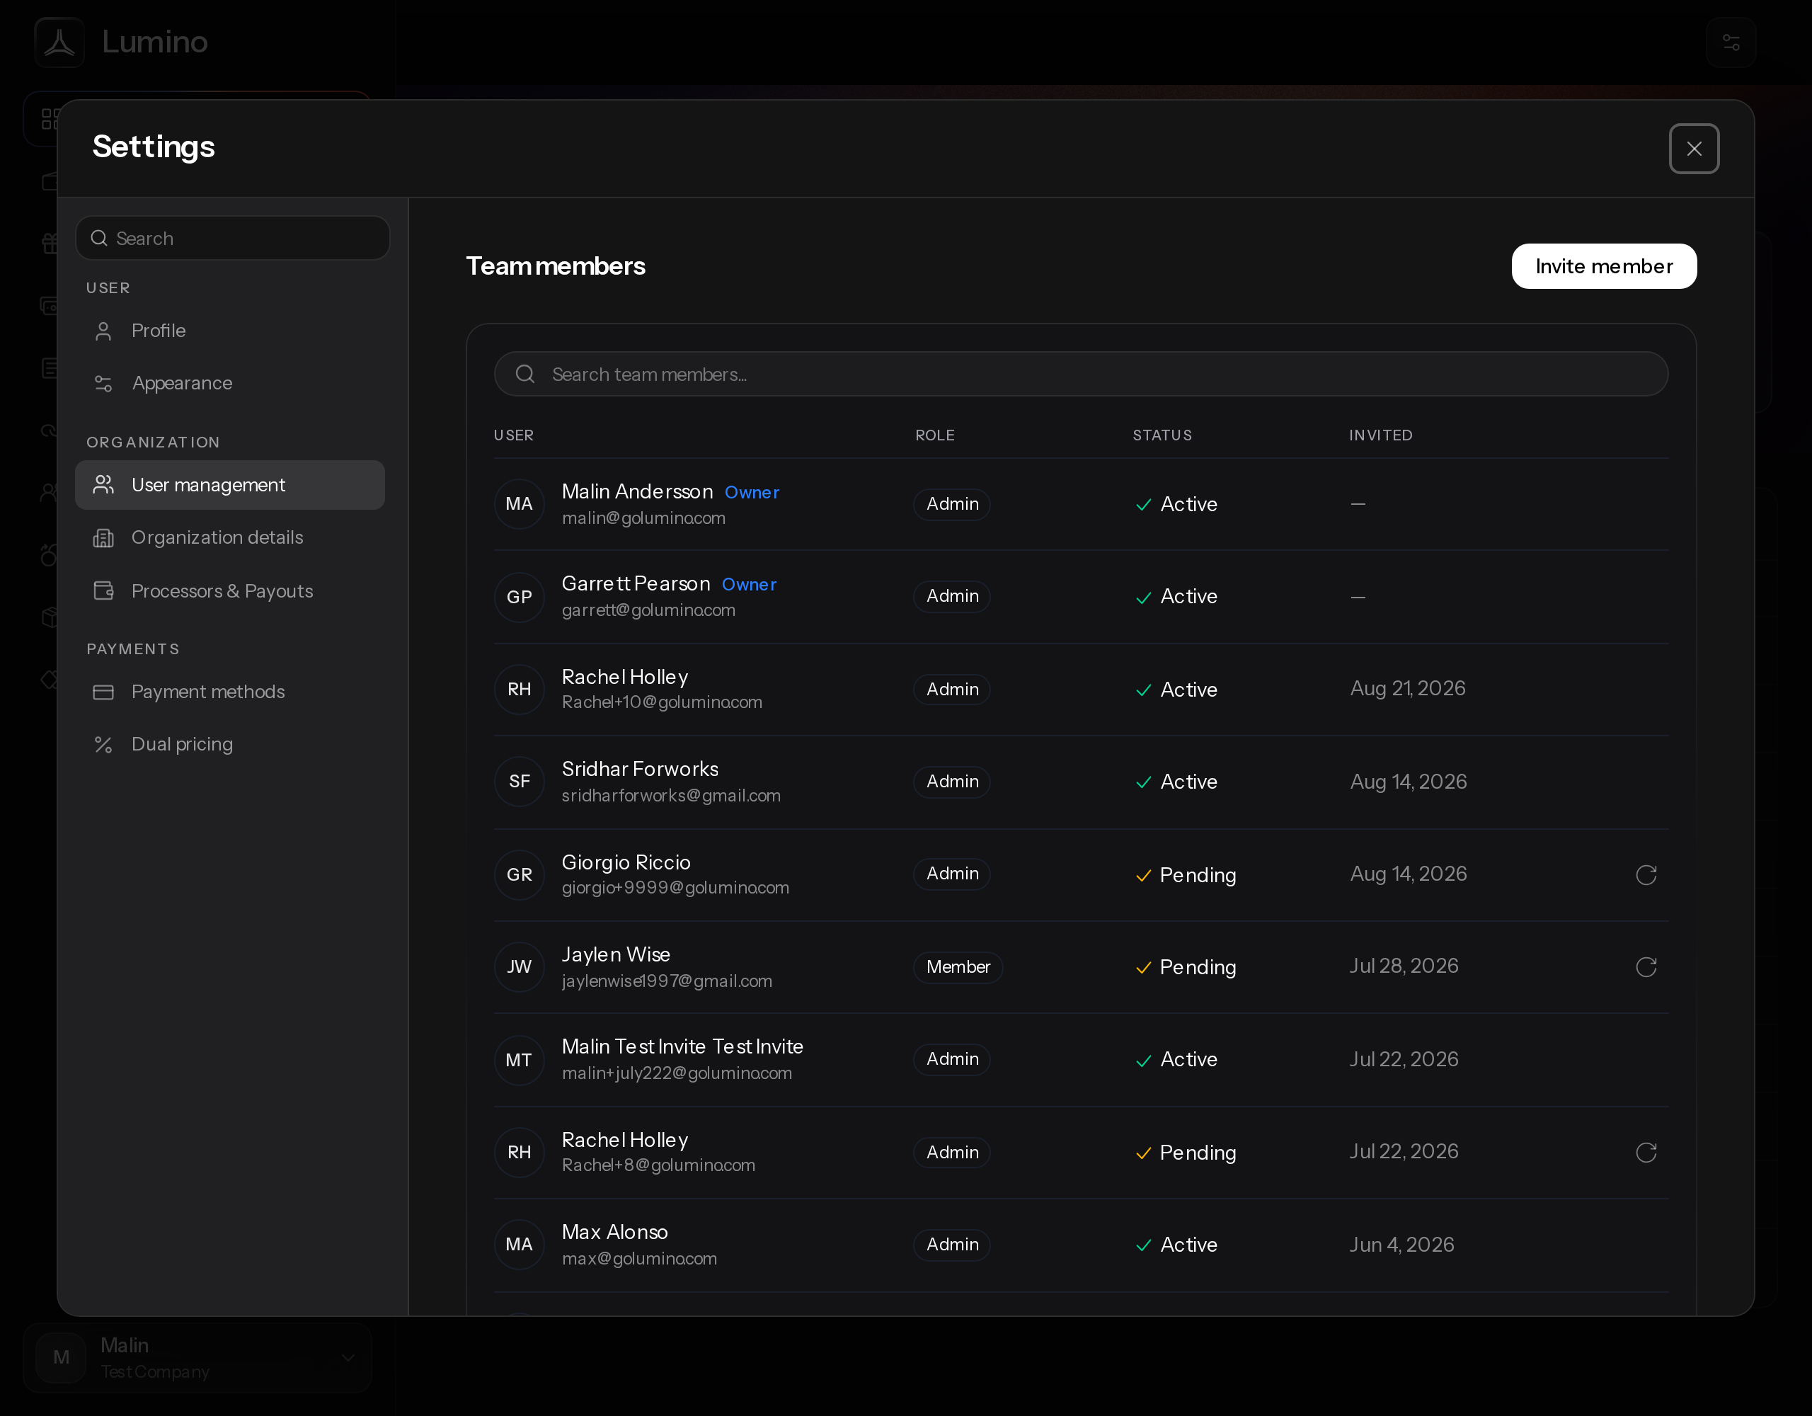Click Owner label next to Garrett Pearson
Viewport: 1812px width, 1416px height.
[749, 584]
